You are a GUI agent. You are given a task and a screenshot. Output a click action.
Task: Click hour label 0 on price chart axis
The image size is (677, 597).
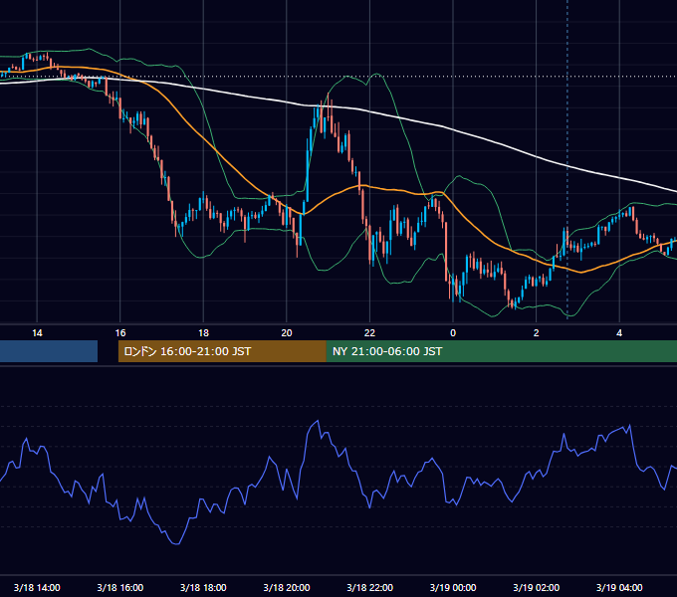pyautogui.click(x=453, y=333)
